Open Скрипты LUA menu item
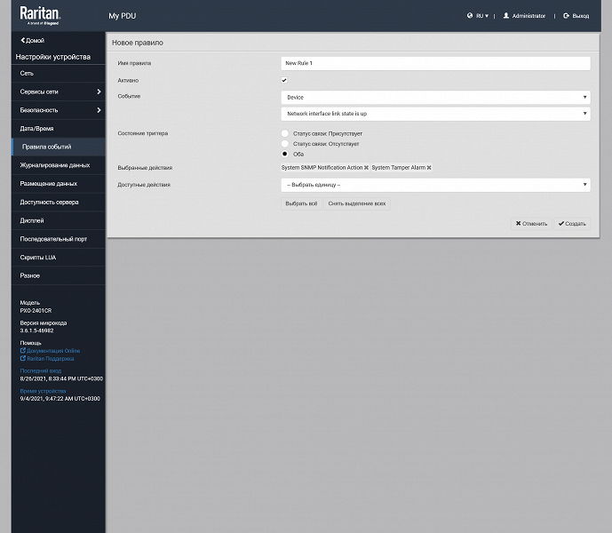Viewport: 612px width, 533px height. 59,258
